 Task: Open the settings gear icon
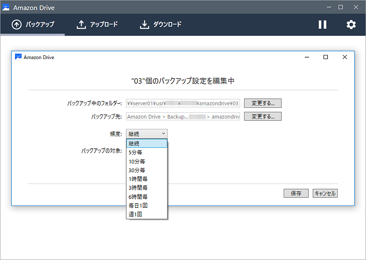[351, 25]
